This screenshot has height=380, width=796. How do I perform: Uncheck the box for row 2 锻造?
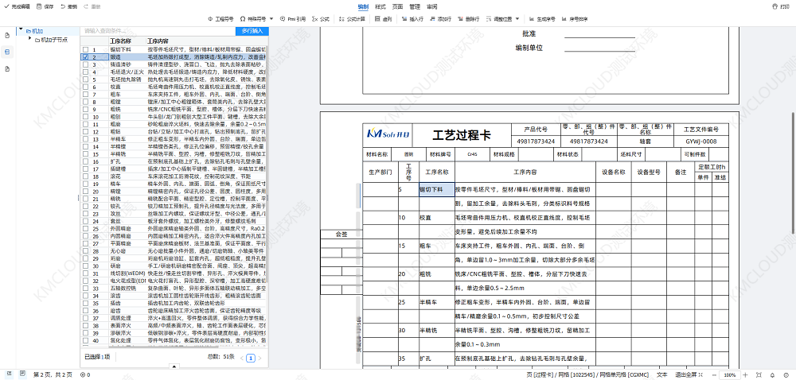(85, 57)
